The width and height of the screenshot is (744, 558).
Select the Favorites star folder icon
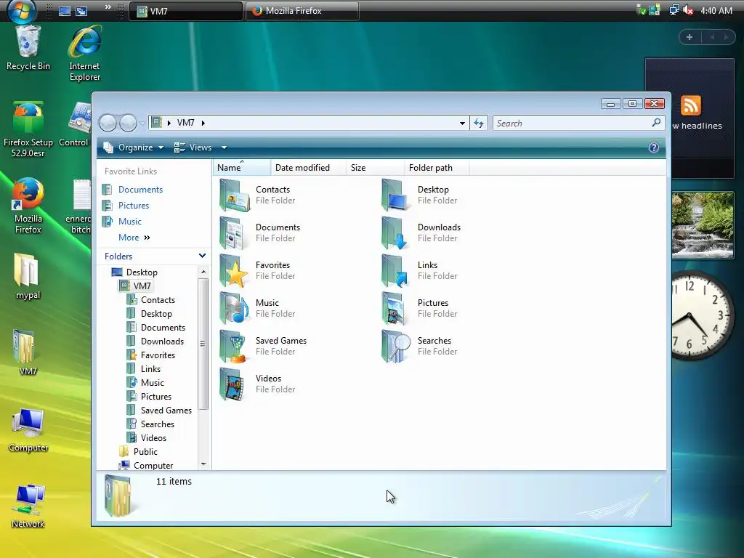(235, 270)
